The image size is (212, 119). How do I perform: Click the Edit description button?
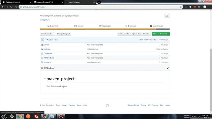click(167, 16)
